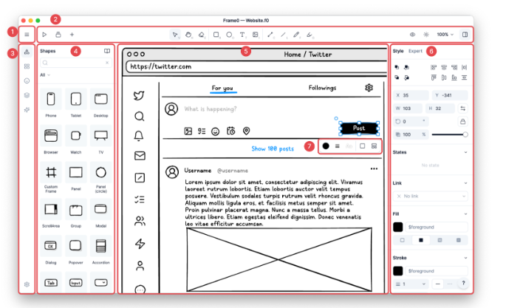This screenshot has width=506, height=308.
Task: Open the 100% zoom level dropdown
Action: click(x=445, y=35)
